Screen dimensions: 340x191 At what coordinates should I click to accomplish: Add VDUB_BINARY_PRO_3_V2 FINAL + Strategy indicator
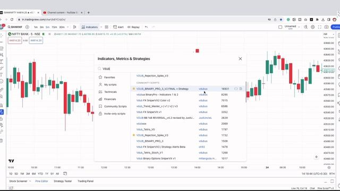pos(163,89)
